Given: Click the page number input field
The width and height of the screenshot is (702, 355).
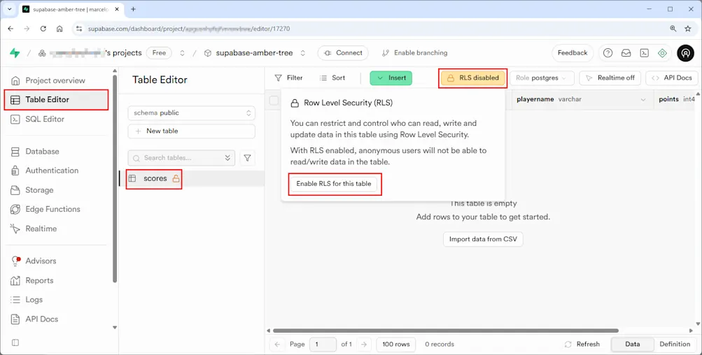Looking at the screenshot, I should (323, 345).
